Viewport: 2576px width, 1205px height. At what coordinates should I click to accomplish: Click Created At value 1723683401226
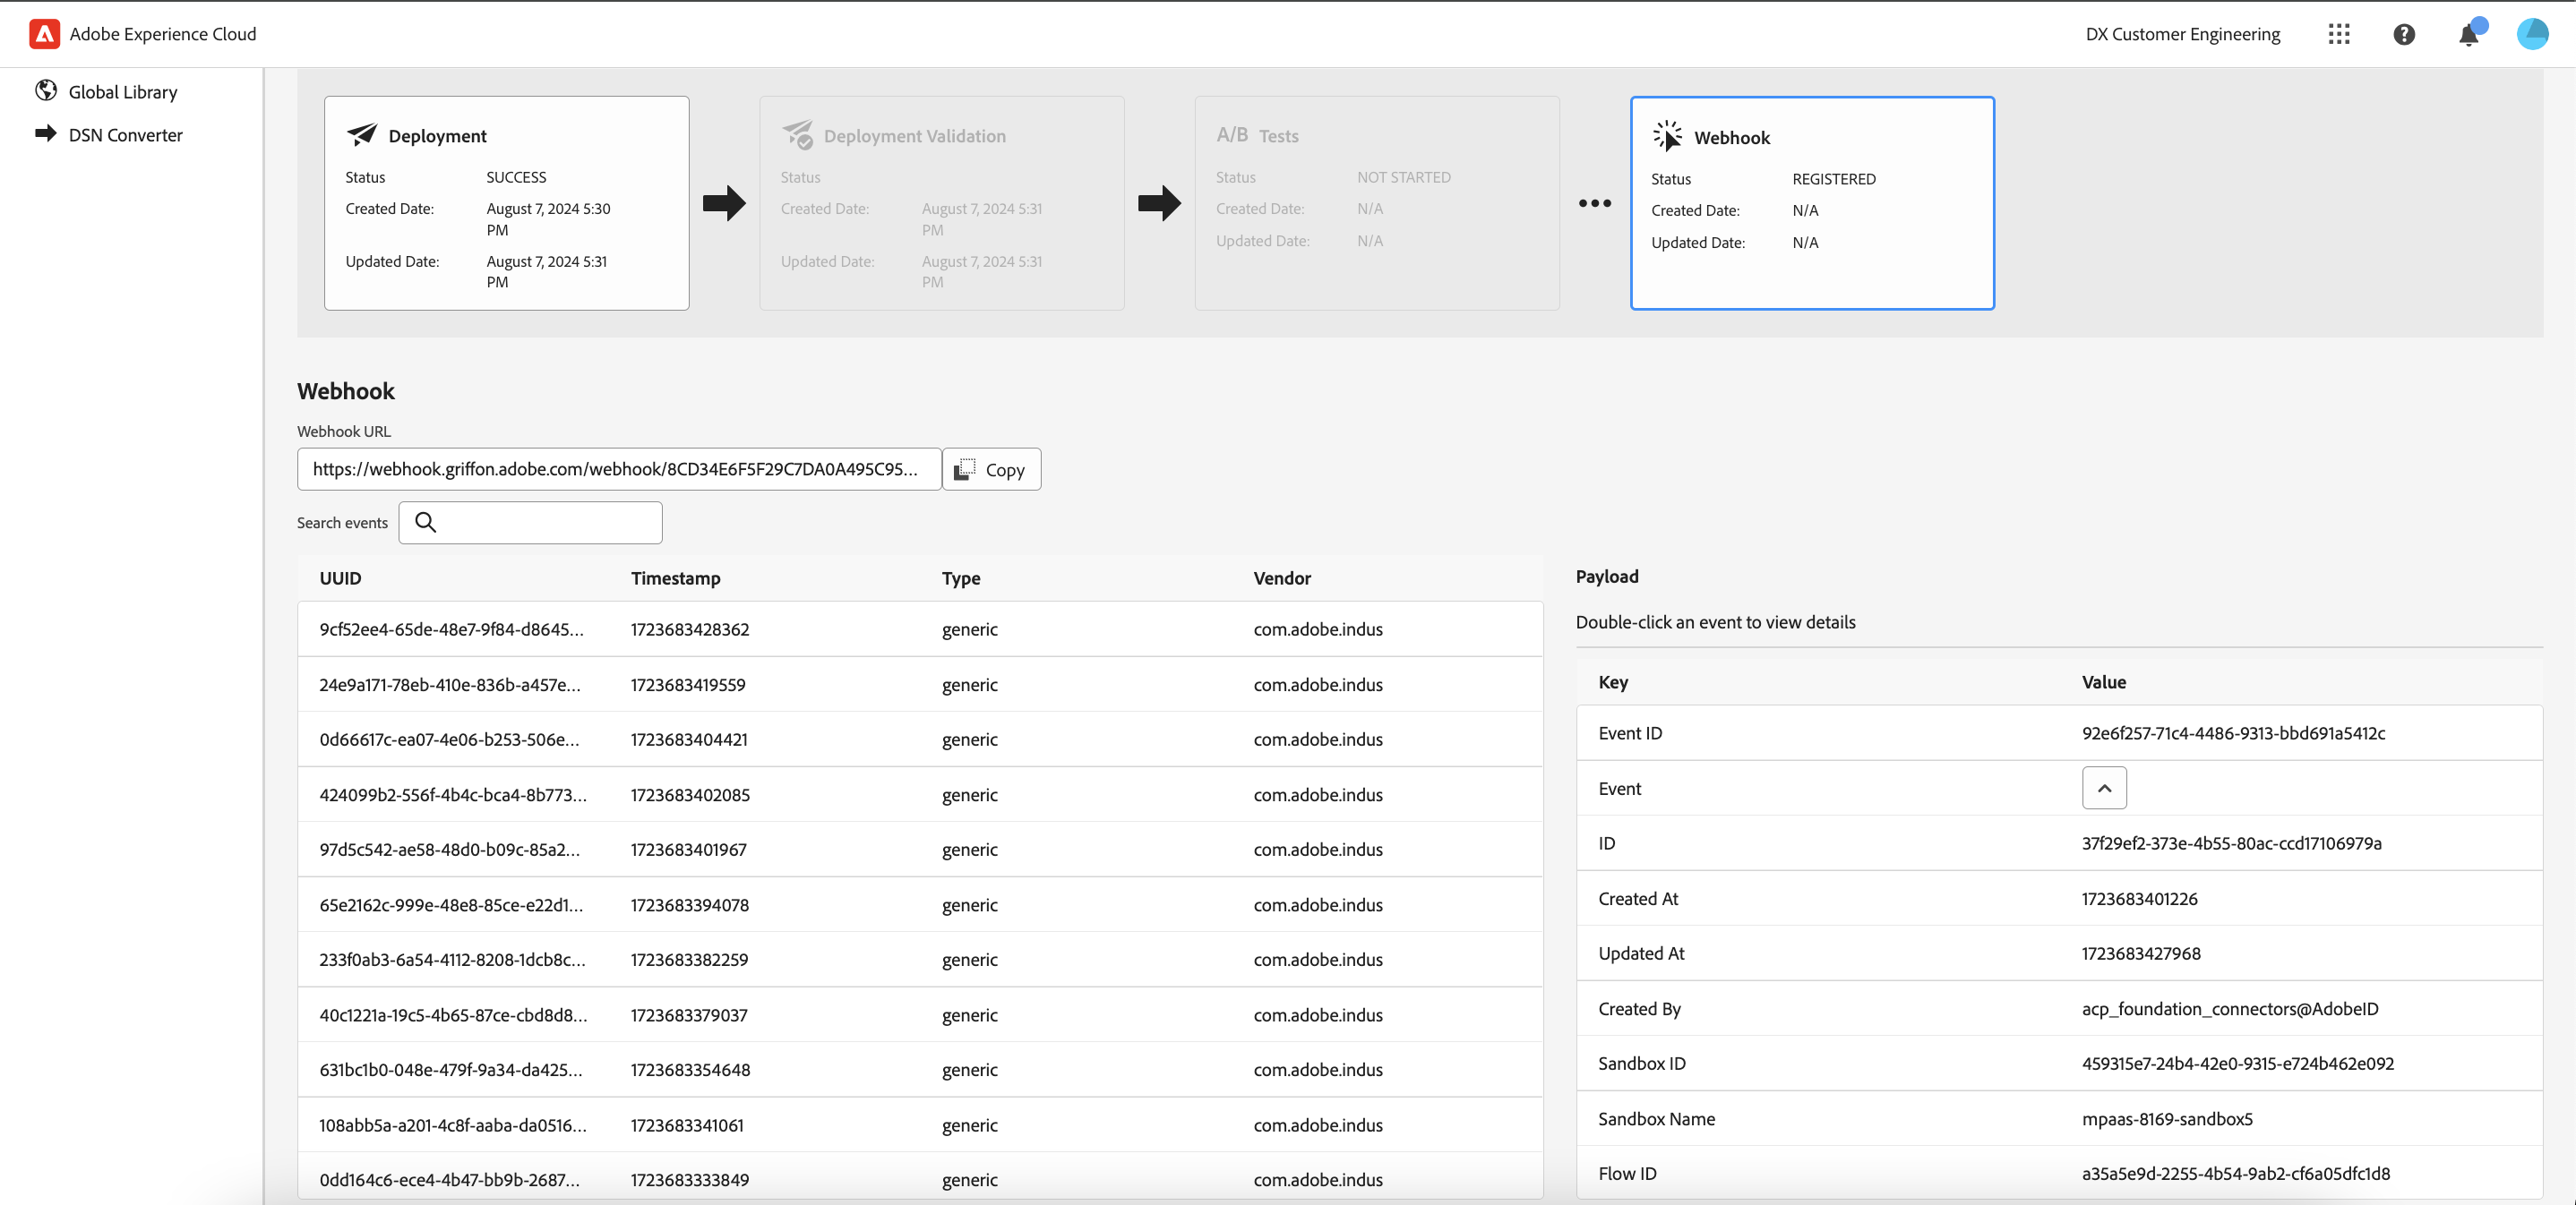pyautogui.click(x=2139, y=898)
